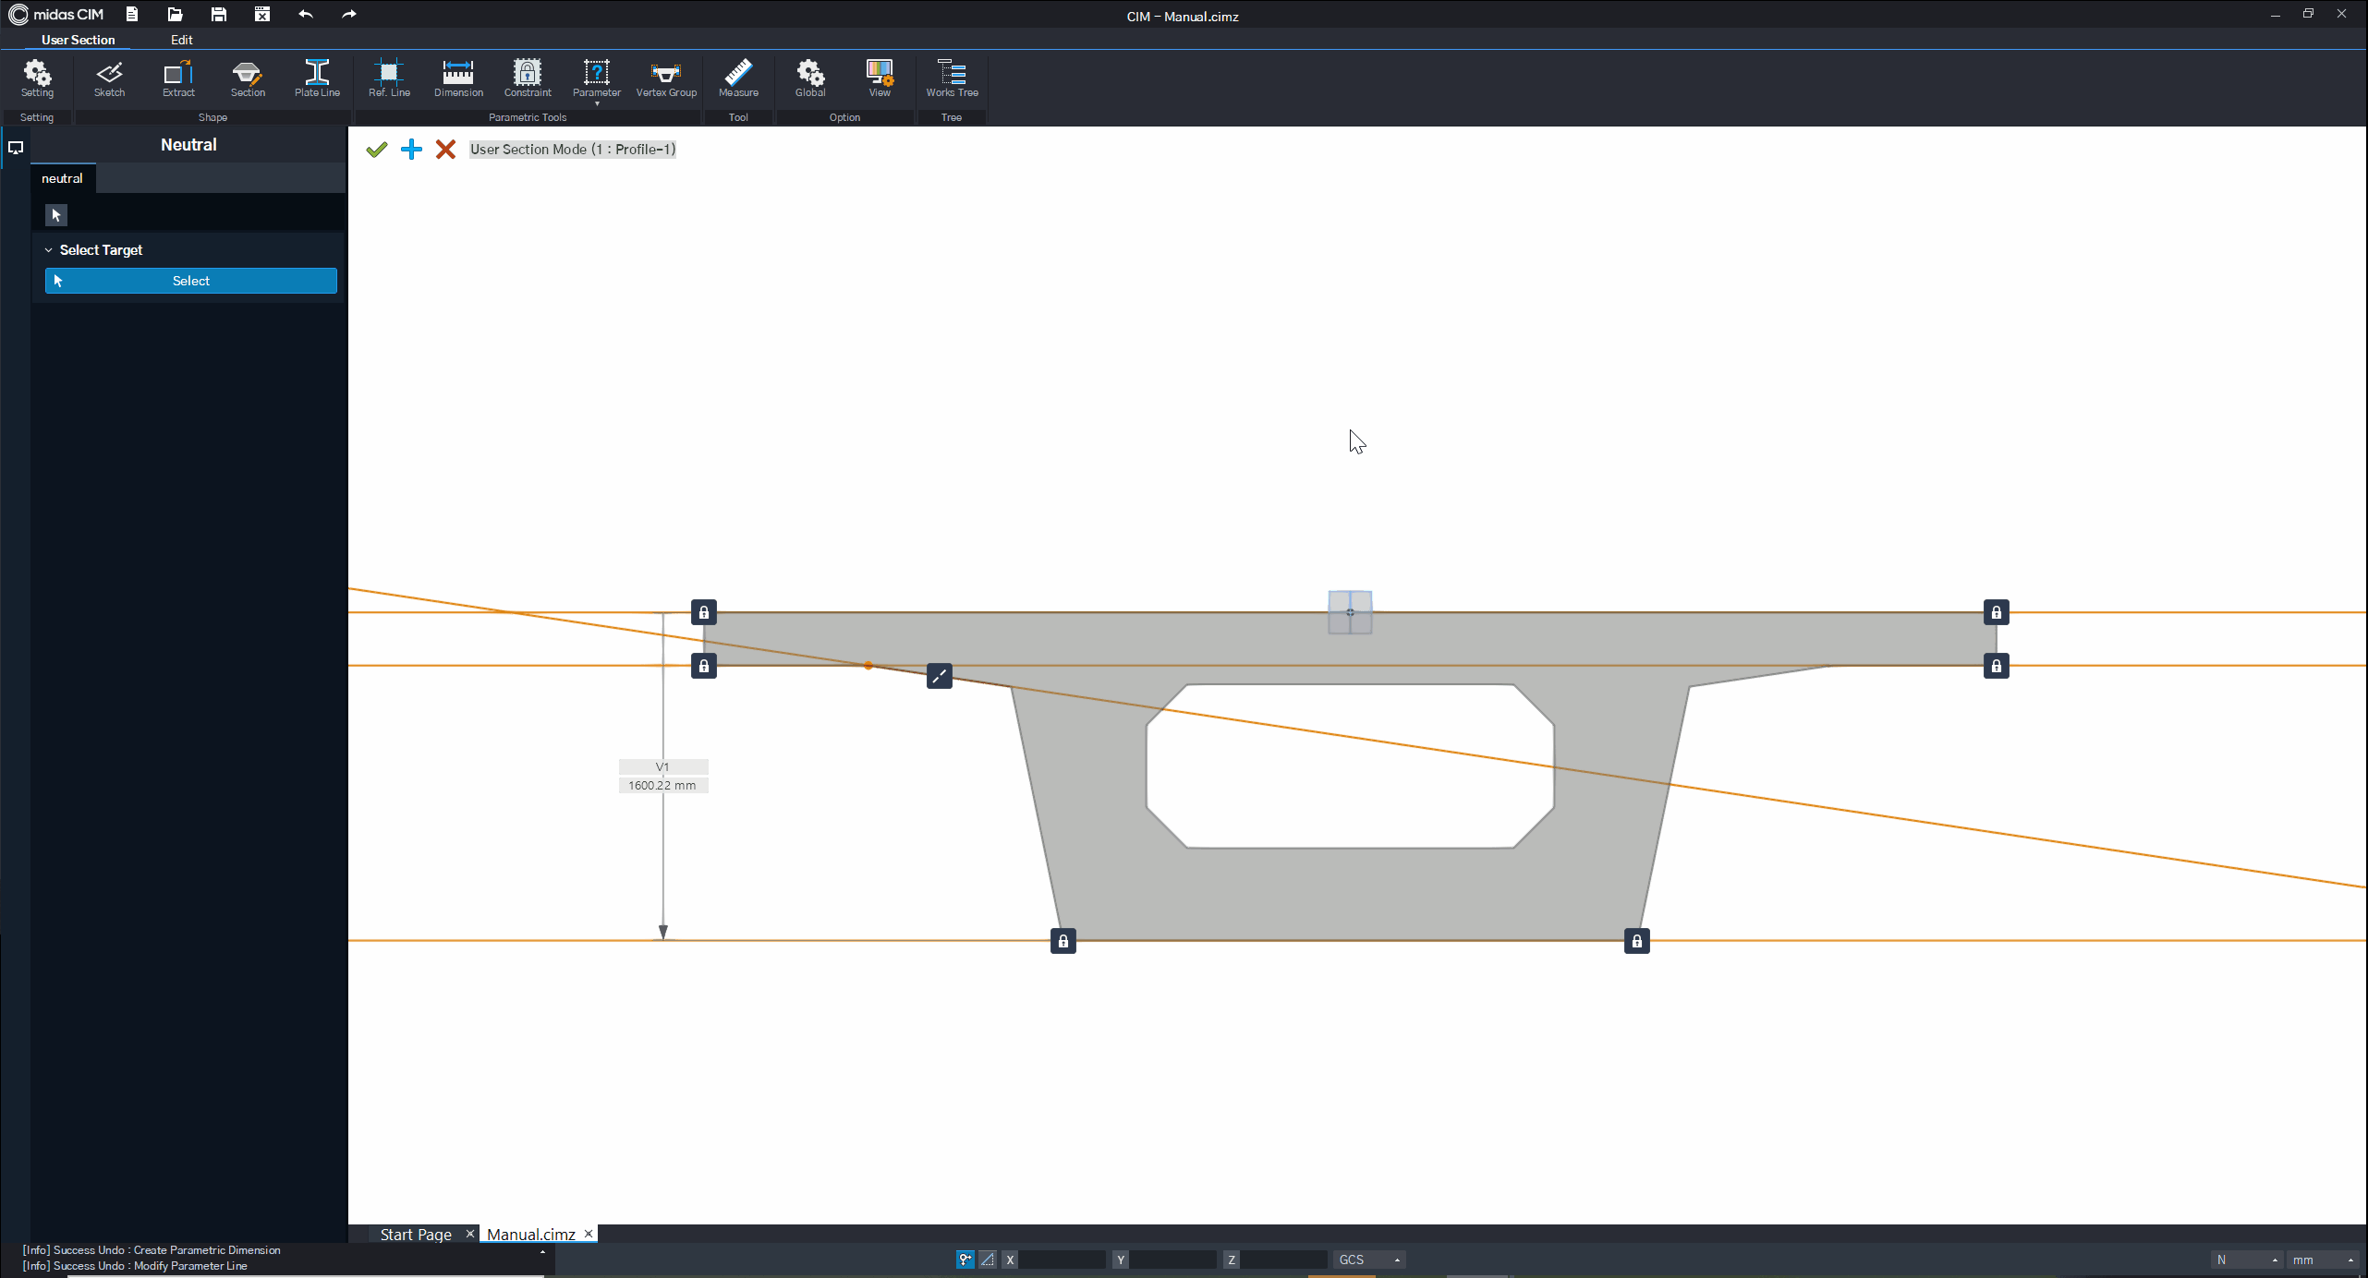Click the orange point on the sloped line
Screen dimensions: 2368x1278
point(868,665)
